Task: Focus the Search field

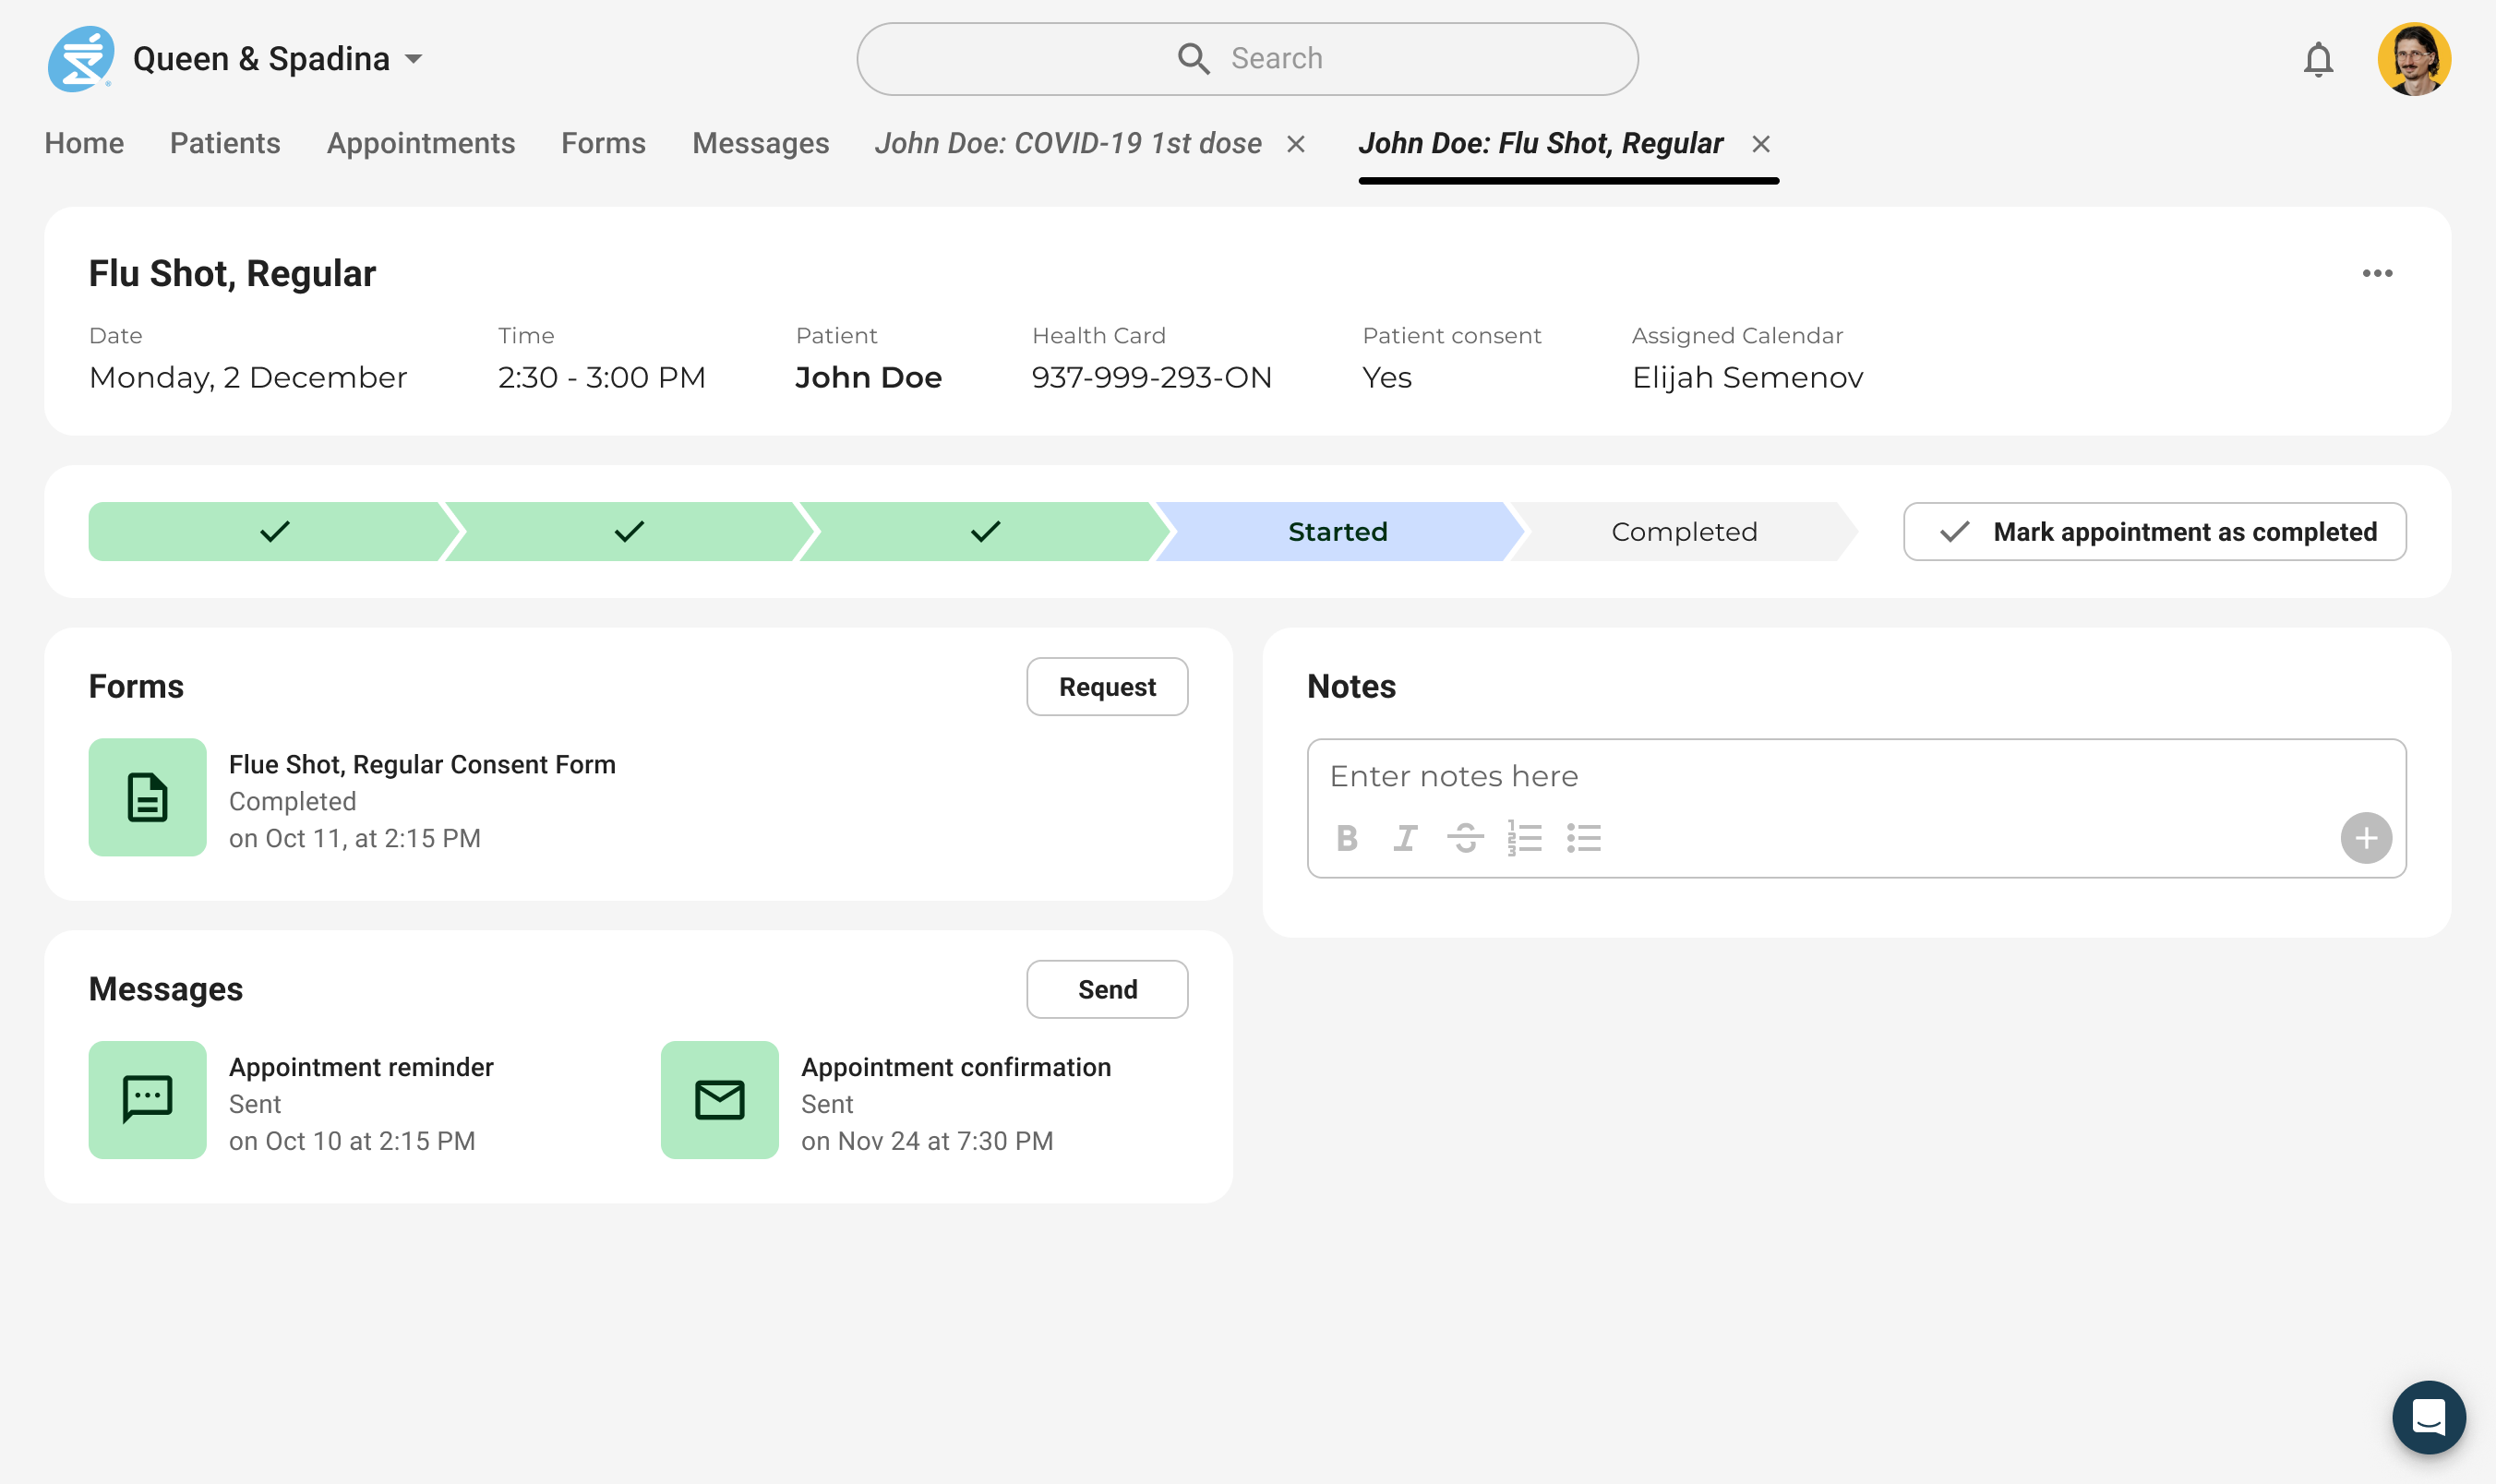Action: tap(1247, 59)
